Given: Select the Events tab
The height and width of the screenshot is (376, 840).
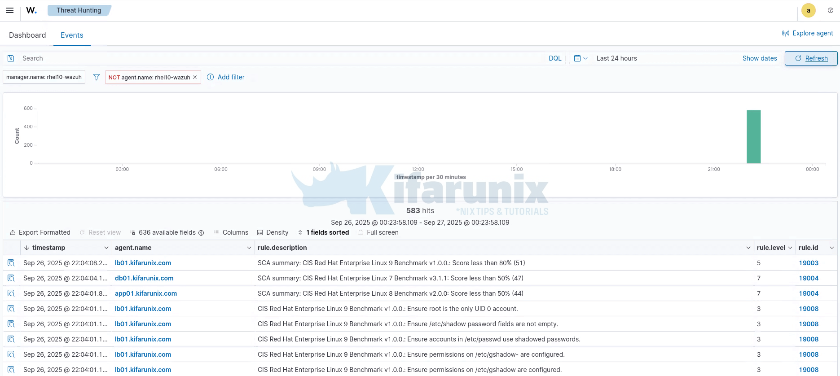Looking at the screenshot, I should tap(72, 35).
